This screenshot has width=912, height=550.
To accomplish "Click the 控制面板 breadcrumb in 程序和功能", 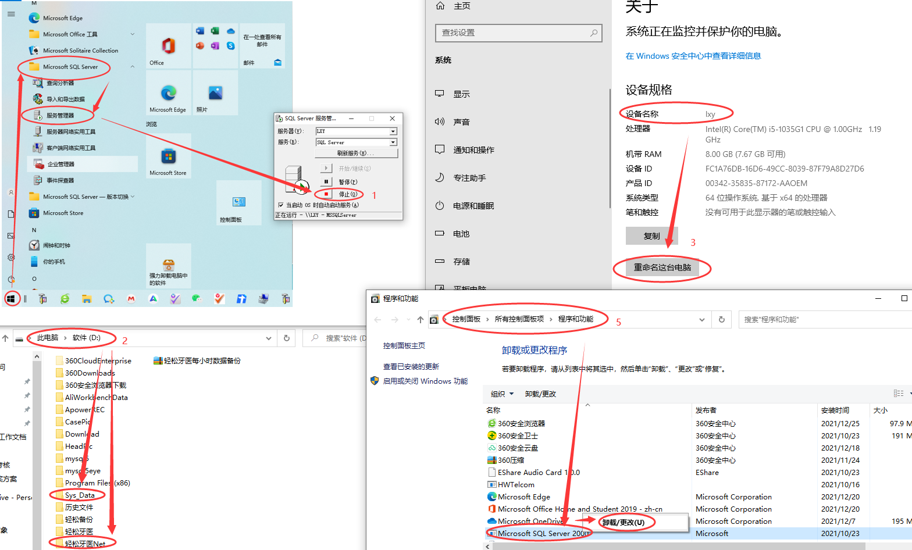I will point(466,319).
